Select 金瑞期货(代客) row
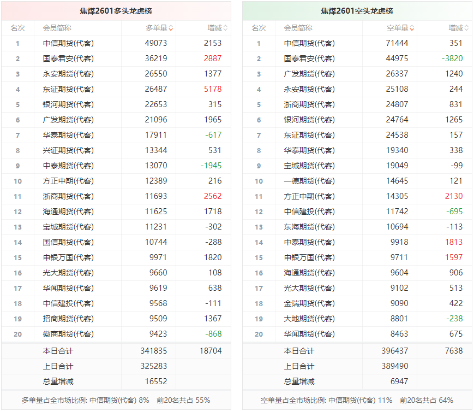 (x=357, y=303)
